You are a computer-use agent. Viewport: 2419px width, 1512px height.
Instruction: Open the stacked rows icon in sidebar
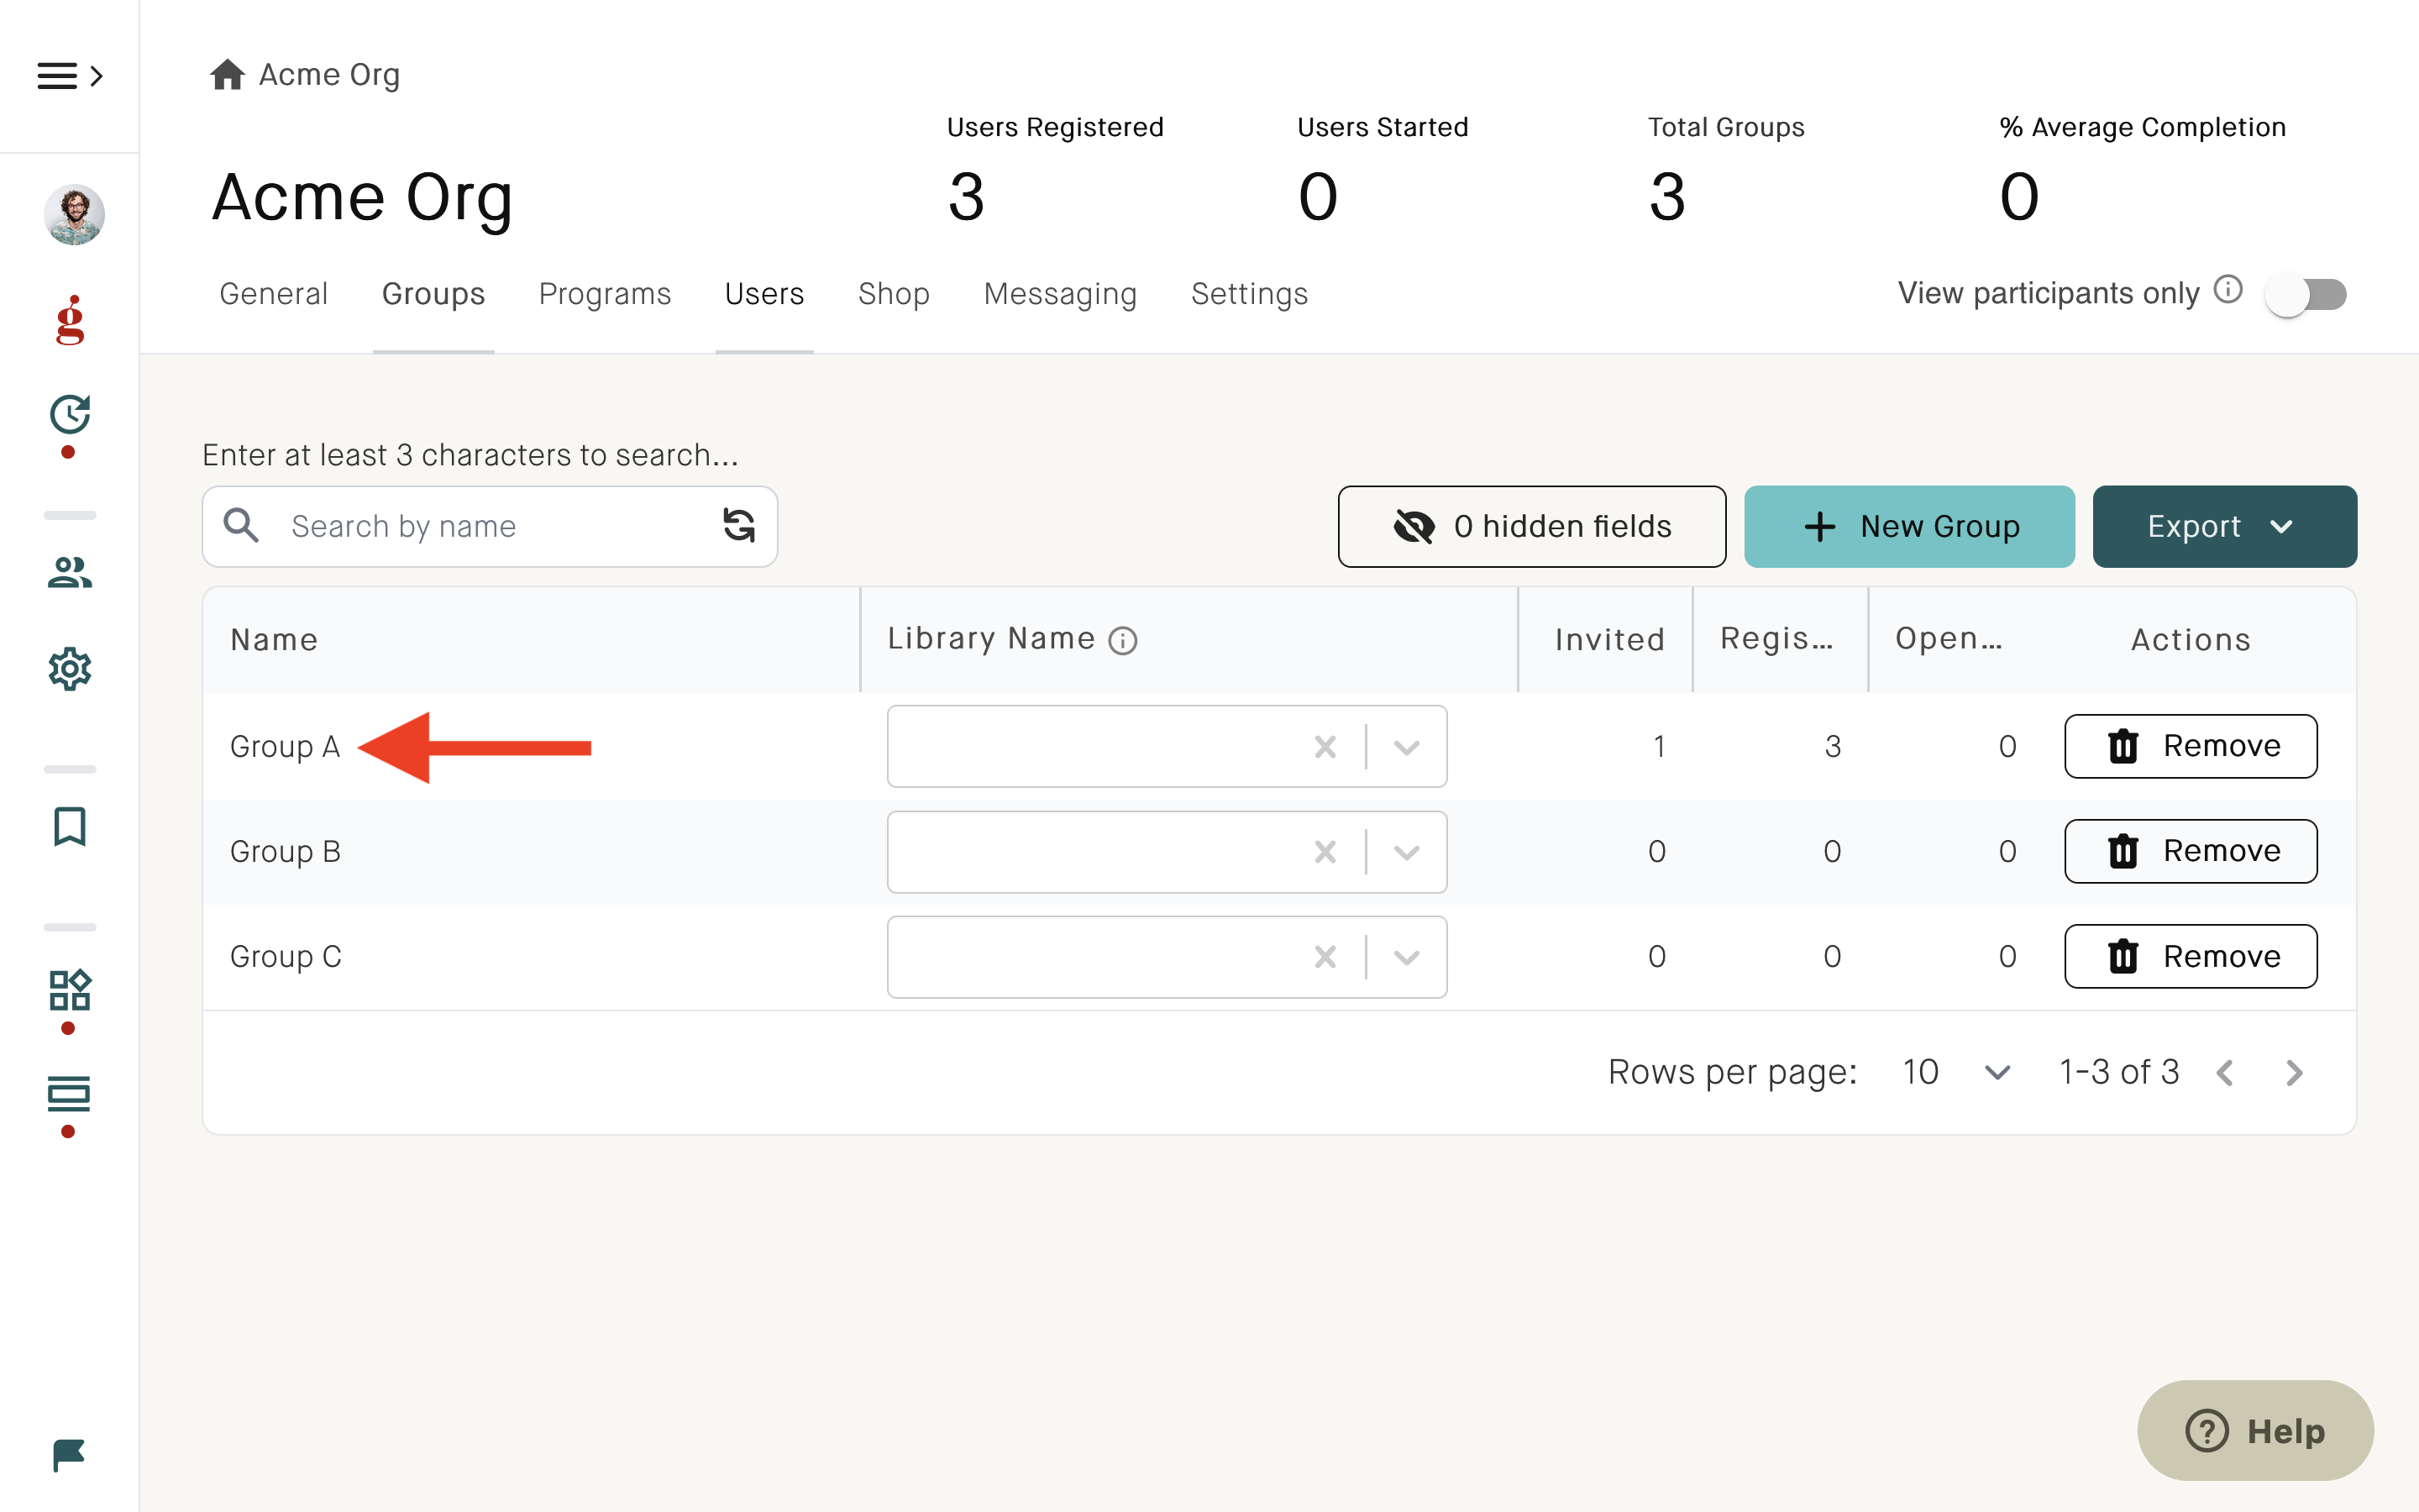[69, 1094]
